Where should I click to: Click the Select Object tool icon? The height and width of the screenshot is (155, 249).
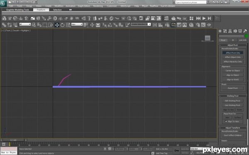coord(34,25)
